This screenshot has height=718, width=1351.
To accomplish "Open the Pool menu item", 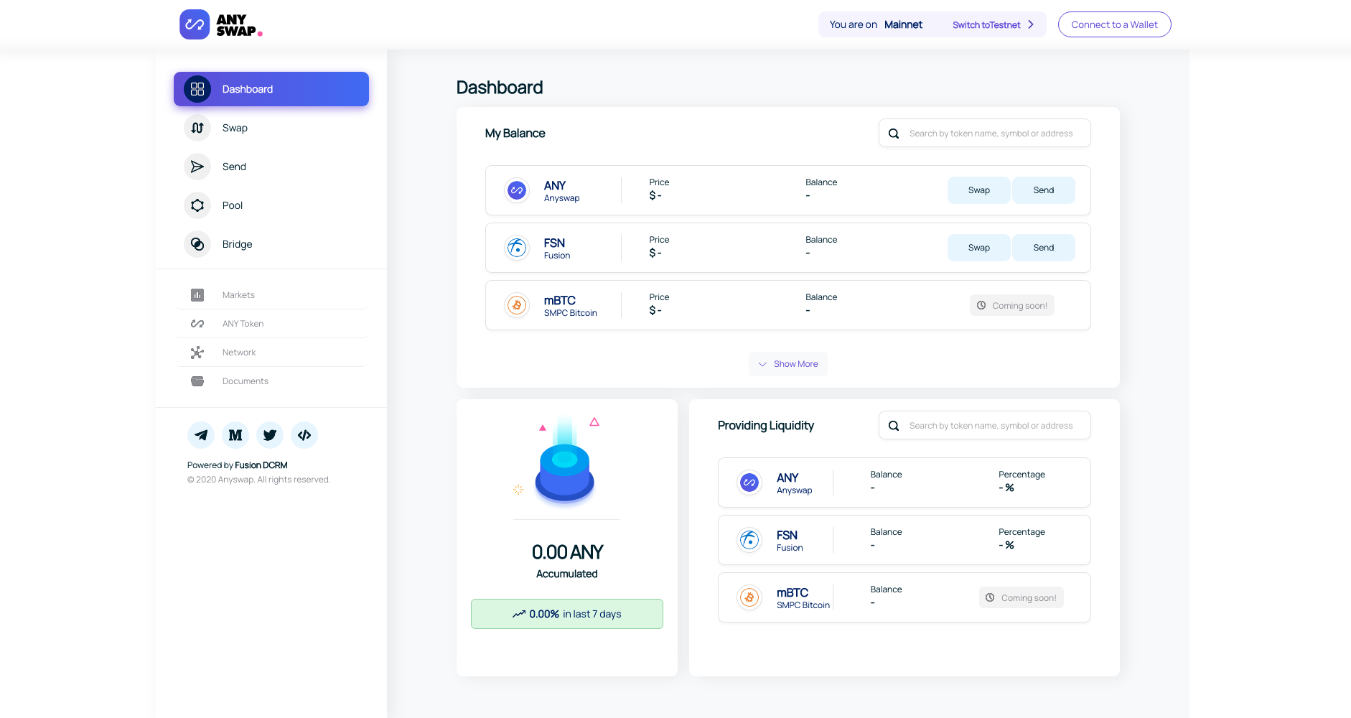I will coord(271,205).
